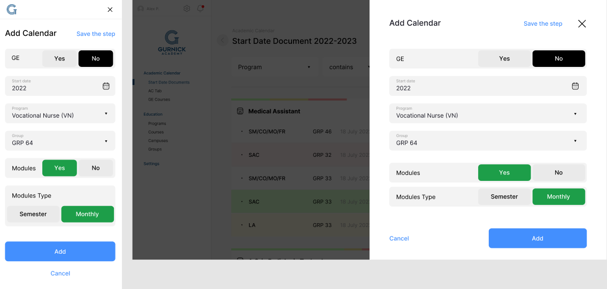Screen dimensions: 607x289
Task: Open the calendar picker icon in the right dialog Start date field
Action: pyautogui.click(x=575, y=86)
